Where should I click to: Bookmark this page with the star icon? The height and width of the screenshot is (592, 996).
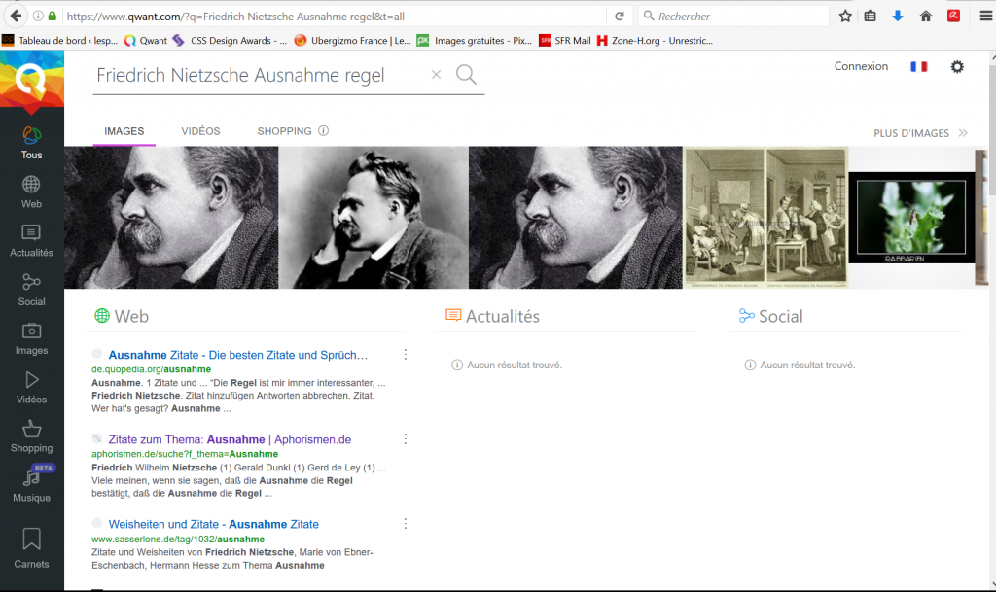(845, 16)
